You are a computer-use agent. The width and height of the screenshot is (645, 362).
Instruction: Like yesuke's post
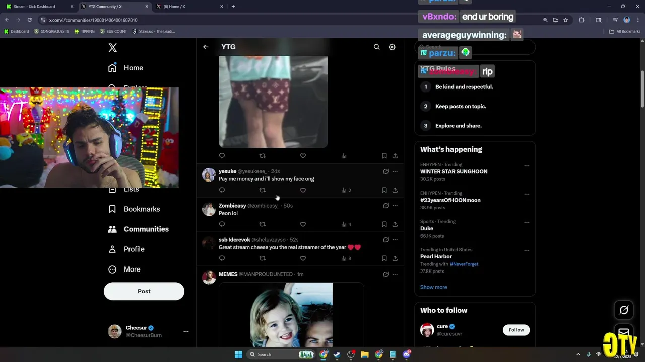pyautogui.click(x=303, y=190)
